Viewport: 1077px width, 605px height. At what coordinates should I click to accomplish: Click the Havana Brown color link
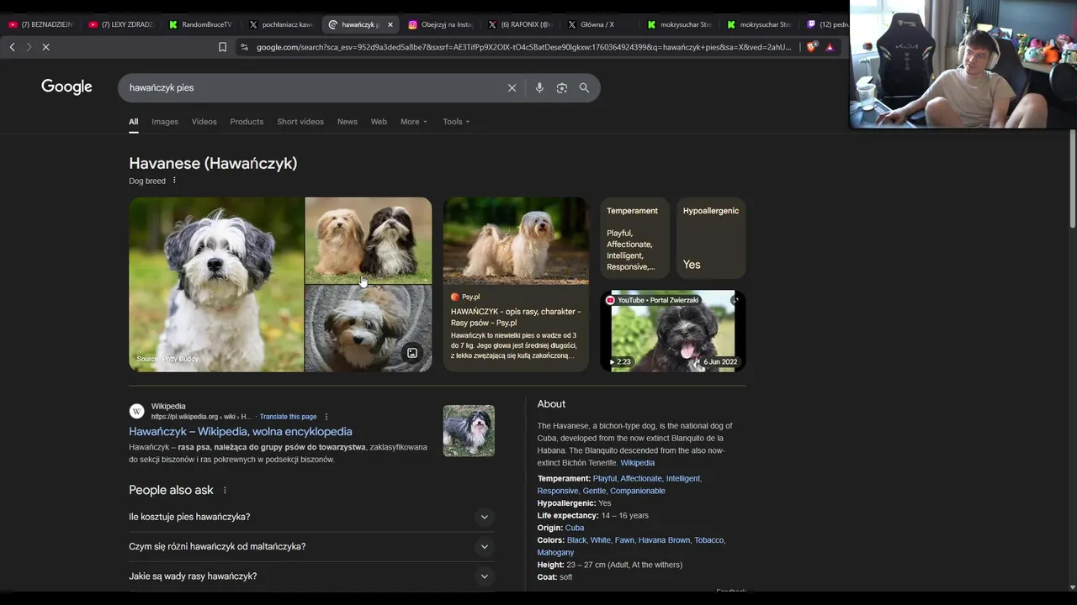click(664, 540)
